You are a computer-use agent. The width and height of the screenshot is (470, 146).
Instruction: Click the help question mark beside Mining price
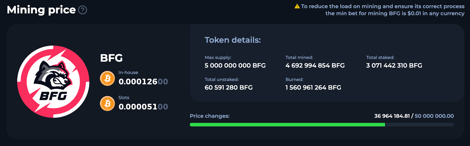click(x=83, y=10)
